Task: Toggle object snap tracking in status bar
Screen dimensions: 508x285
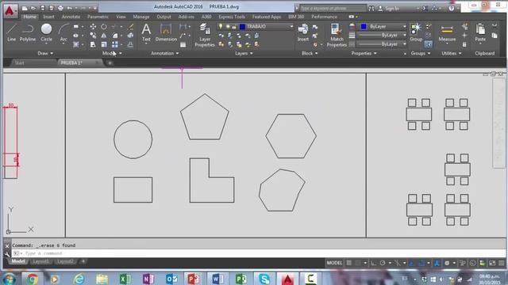Action: [412, 263]
